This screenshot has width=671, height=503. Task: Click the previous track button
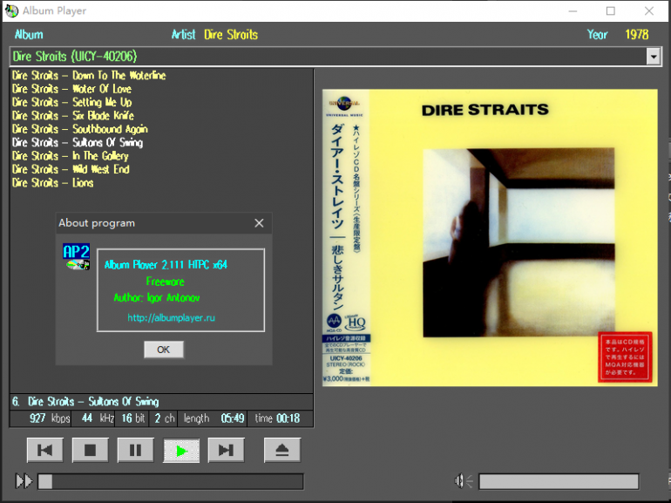click(x=45, y=450)
